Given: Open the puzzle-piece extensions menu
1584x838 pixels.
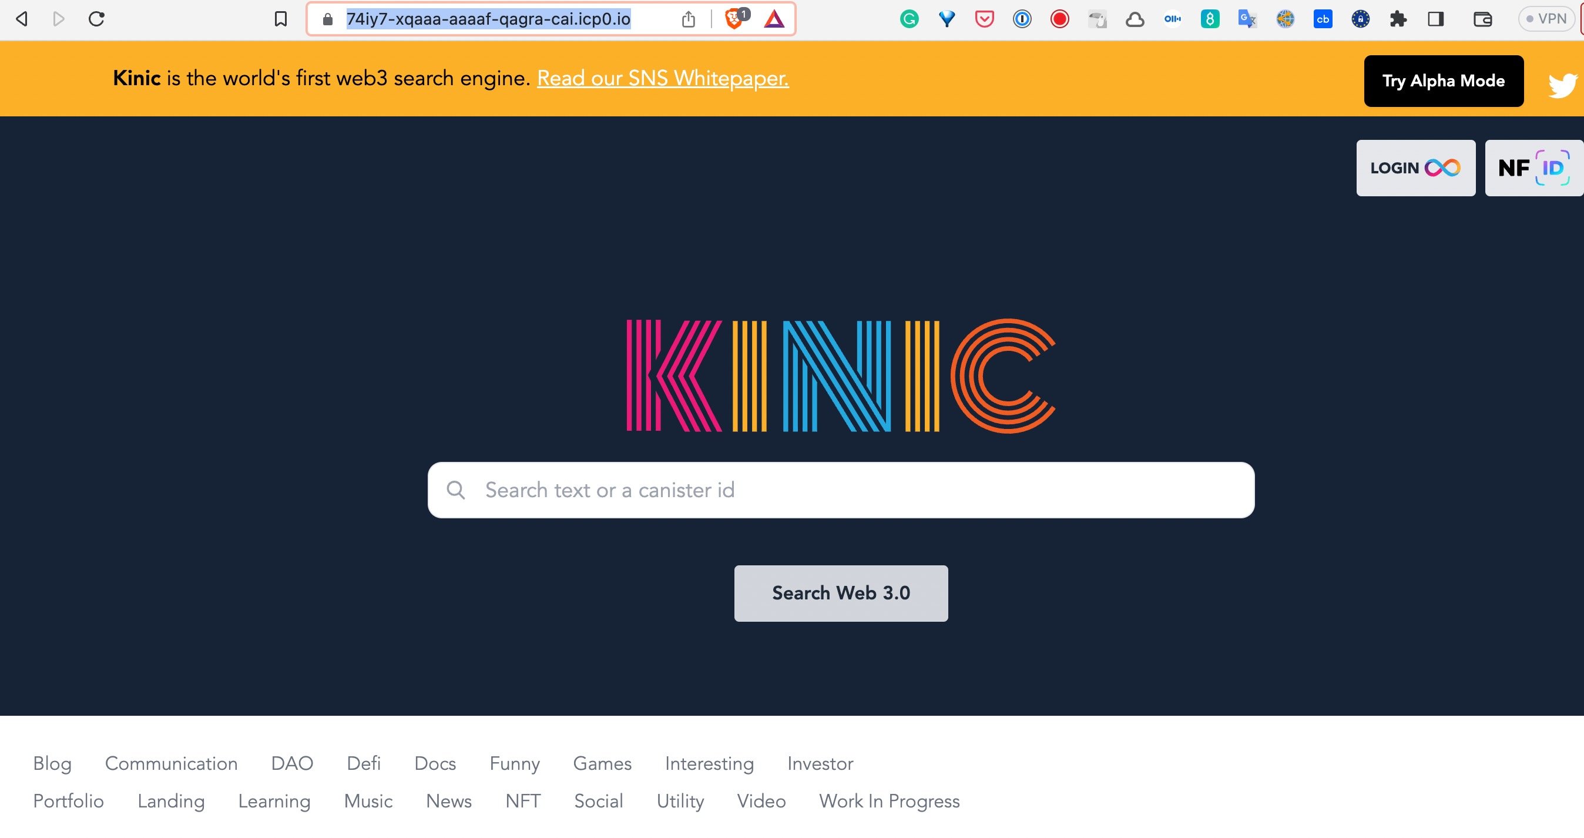Looking at the screenshot, I should (x=1398, y=19).
